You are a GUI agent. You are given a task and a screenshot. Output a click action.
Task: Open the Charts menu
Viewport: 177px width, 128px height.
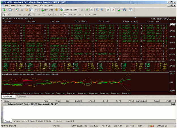[x=27, y=5]
